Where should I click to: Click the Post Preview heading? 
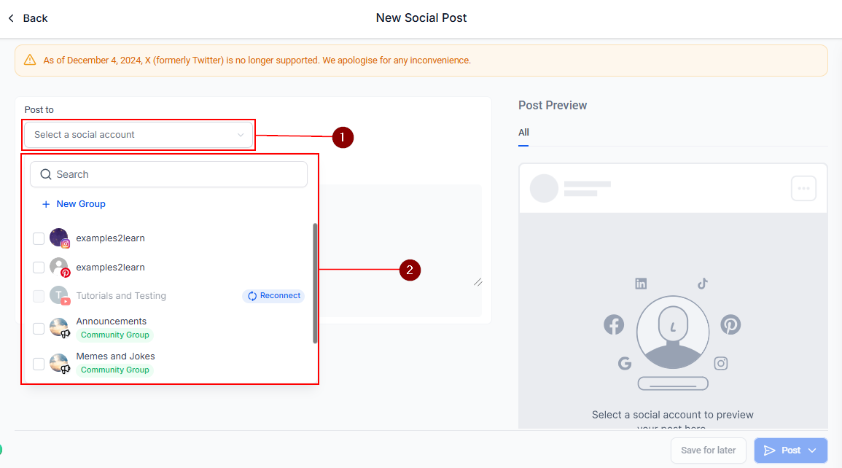(x=553, y=105)
